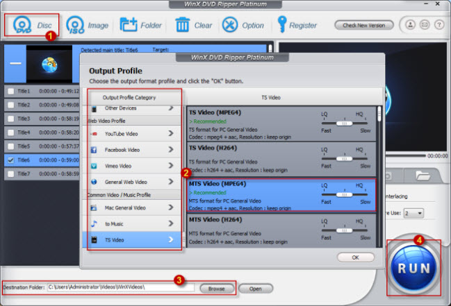Adjust MTS Video (MPEG4) quality slider

coord(344,195)
